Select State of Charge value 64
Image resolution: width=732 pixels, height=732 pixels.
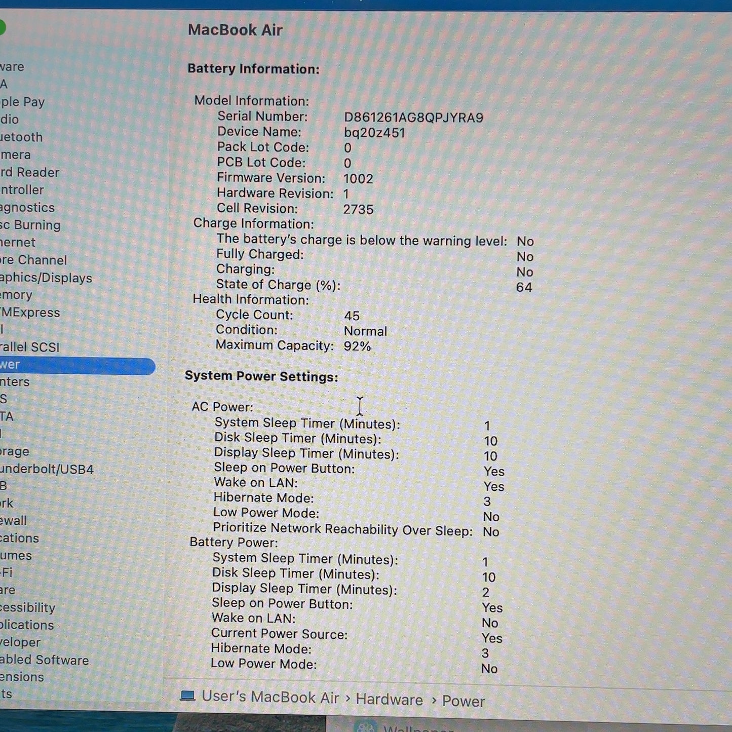coord(524,287)
